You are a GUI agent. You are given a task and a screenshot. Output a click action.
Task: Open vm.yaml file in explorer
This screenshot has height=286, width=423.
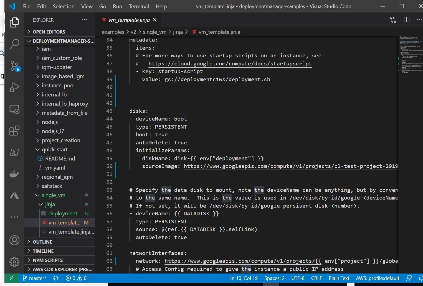(60, 168)
